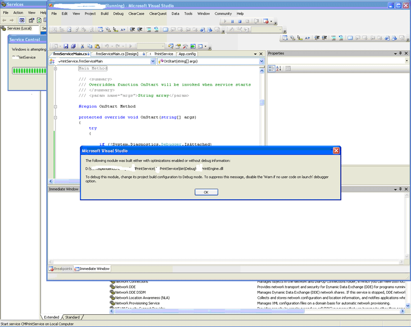Viewport: 411px width, 327px height.
Task: Collapse the OnStart Method region
Action: (x=55, y=107)
